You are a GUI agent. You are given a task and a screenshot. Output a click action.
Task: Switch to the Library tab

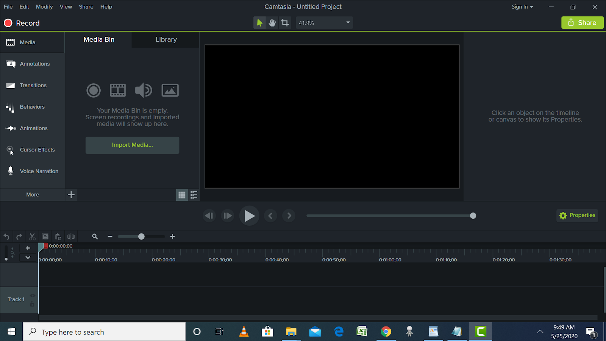tap(166, 39)
